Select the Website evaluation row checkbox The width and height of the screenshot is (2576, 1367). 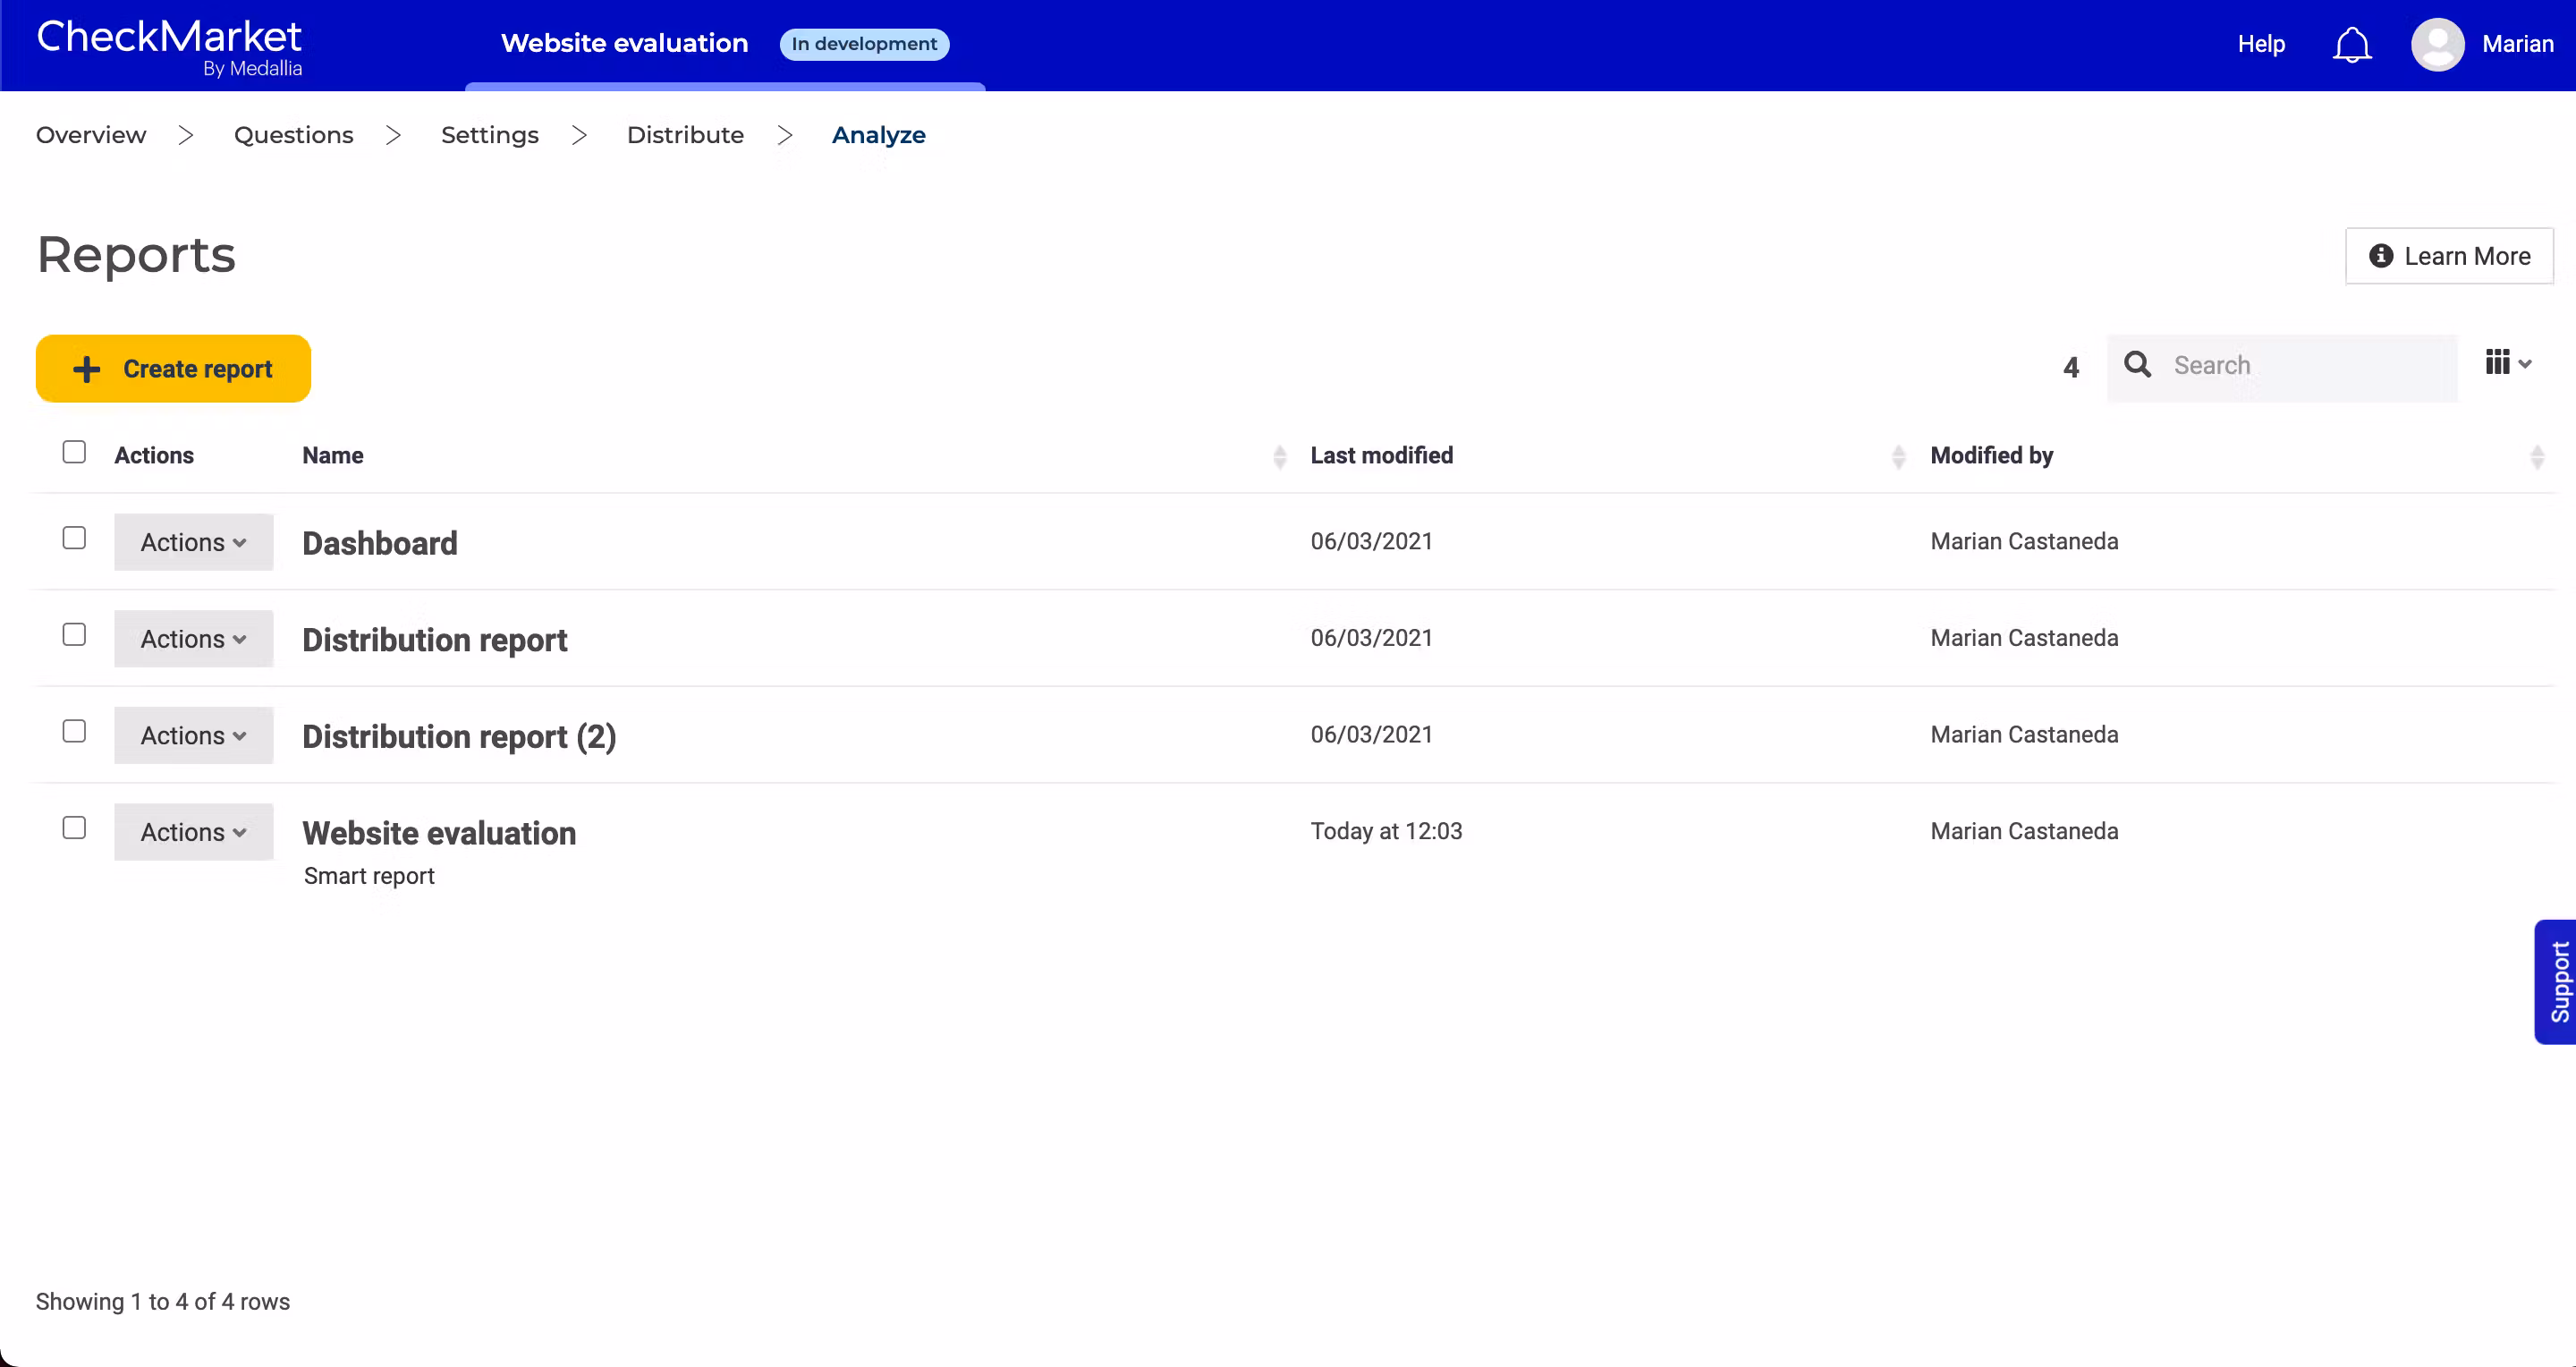[74, 829]
